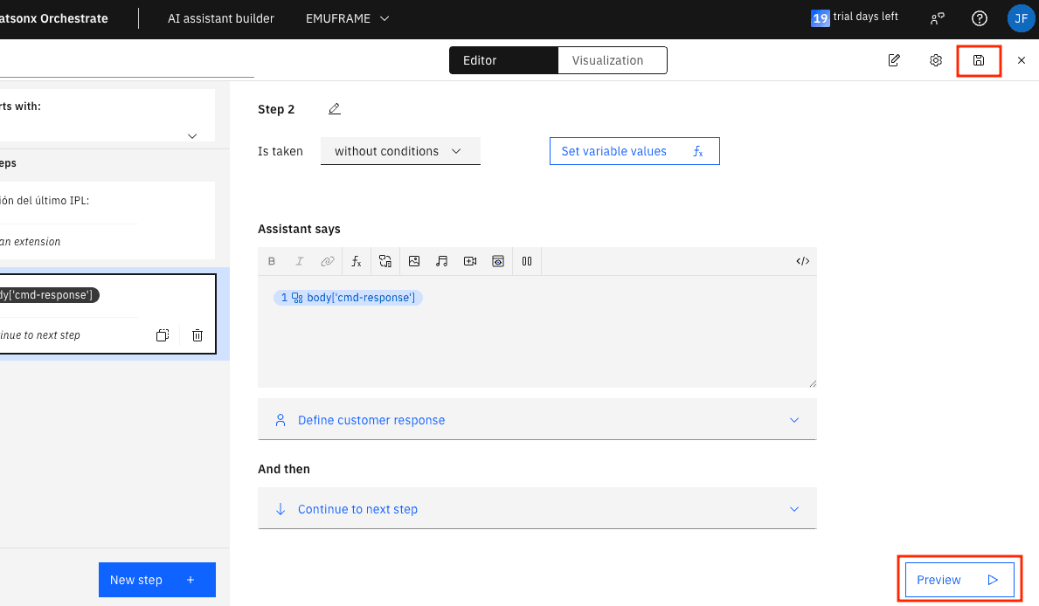This screenshot has width=1039, height=606.
Task: Add a pause to the response
Action: click(527, 261)
